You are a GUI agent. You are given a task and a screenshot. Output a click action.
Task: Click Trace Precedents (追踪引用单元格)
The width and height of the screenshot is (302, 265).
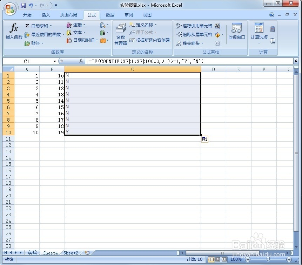[x=194, y=26]
